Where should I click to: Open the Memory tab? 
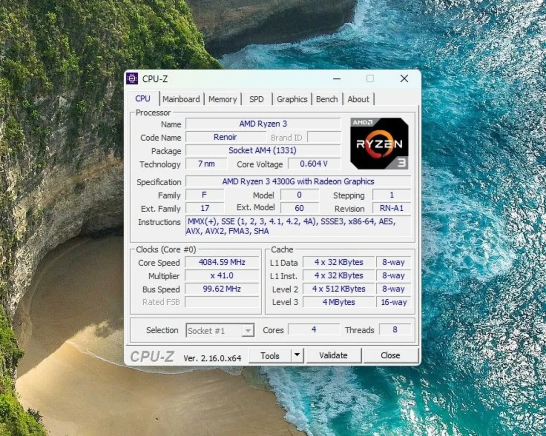click(222, 99)
